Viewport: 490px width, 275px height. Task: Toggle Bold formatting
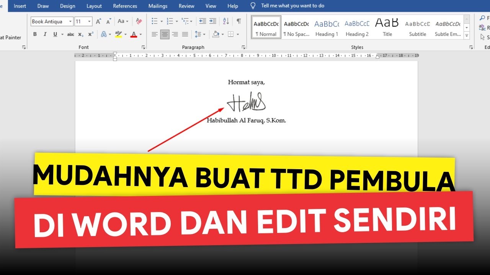pyautogui.click(x=35, y=34)
